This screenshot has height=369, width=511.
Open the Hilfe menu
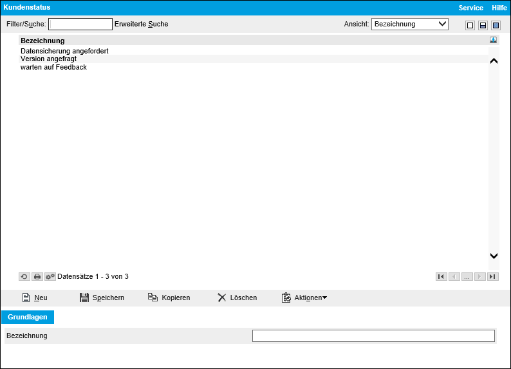pos(499,8)
